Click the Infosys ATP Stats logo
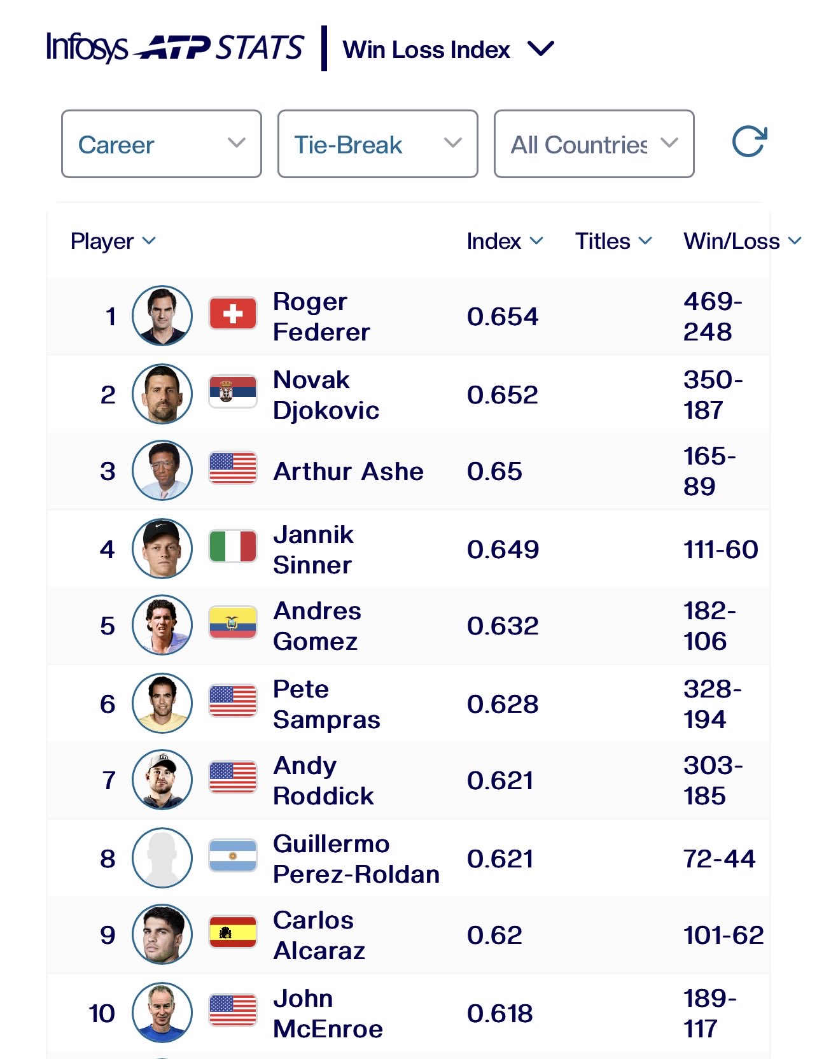Viewport: 817px width, 1059px height. (175, 48)
